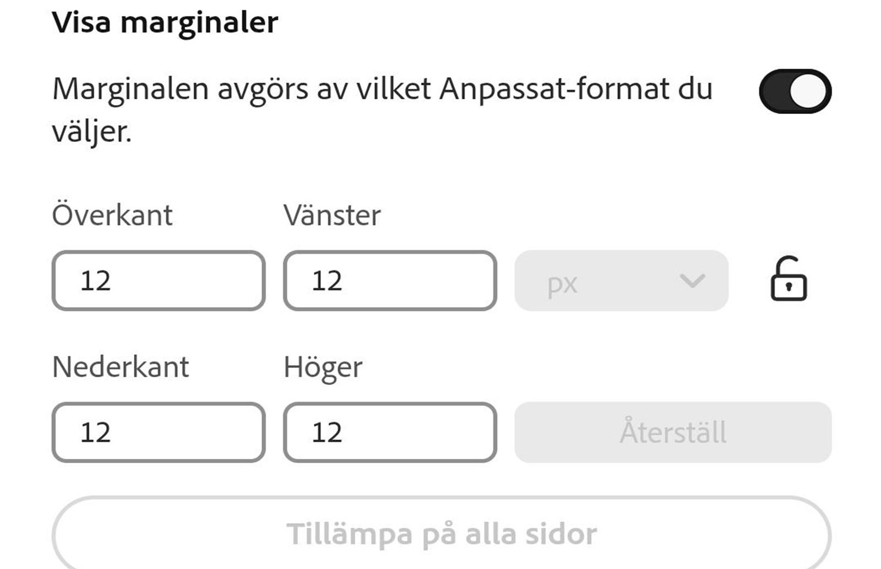
Task: Click inside the Vänster value box
Action: point(391,282)
